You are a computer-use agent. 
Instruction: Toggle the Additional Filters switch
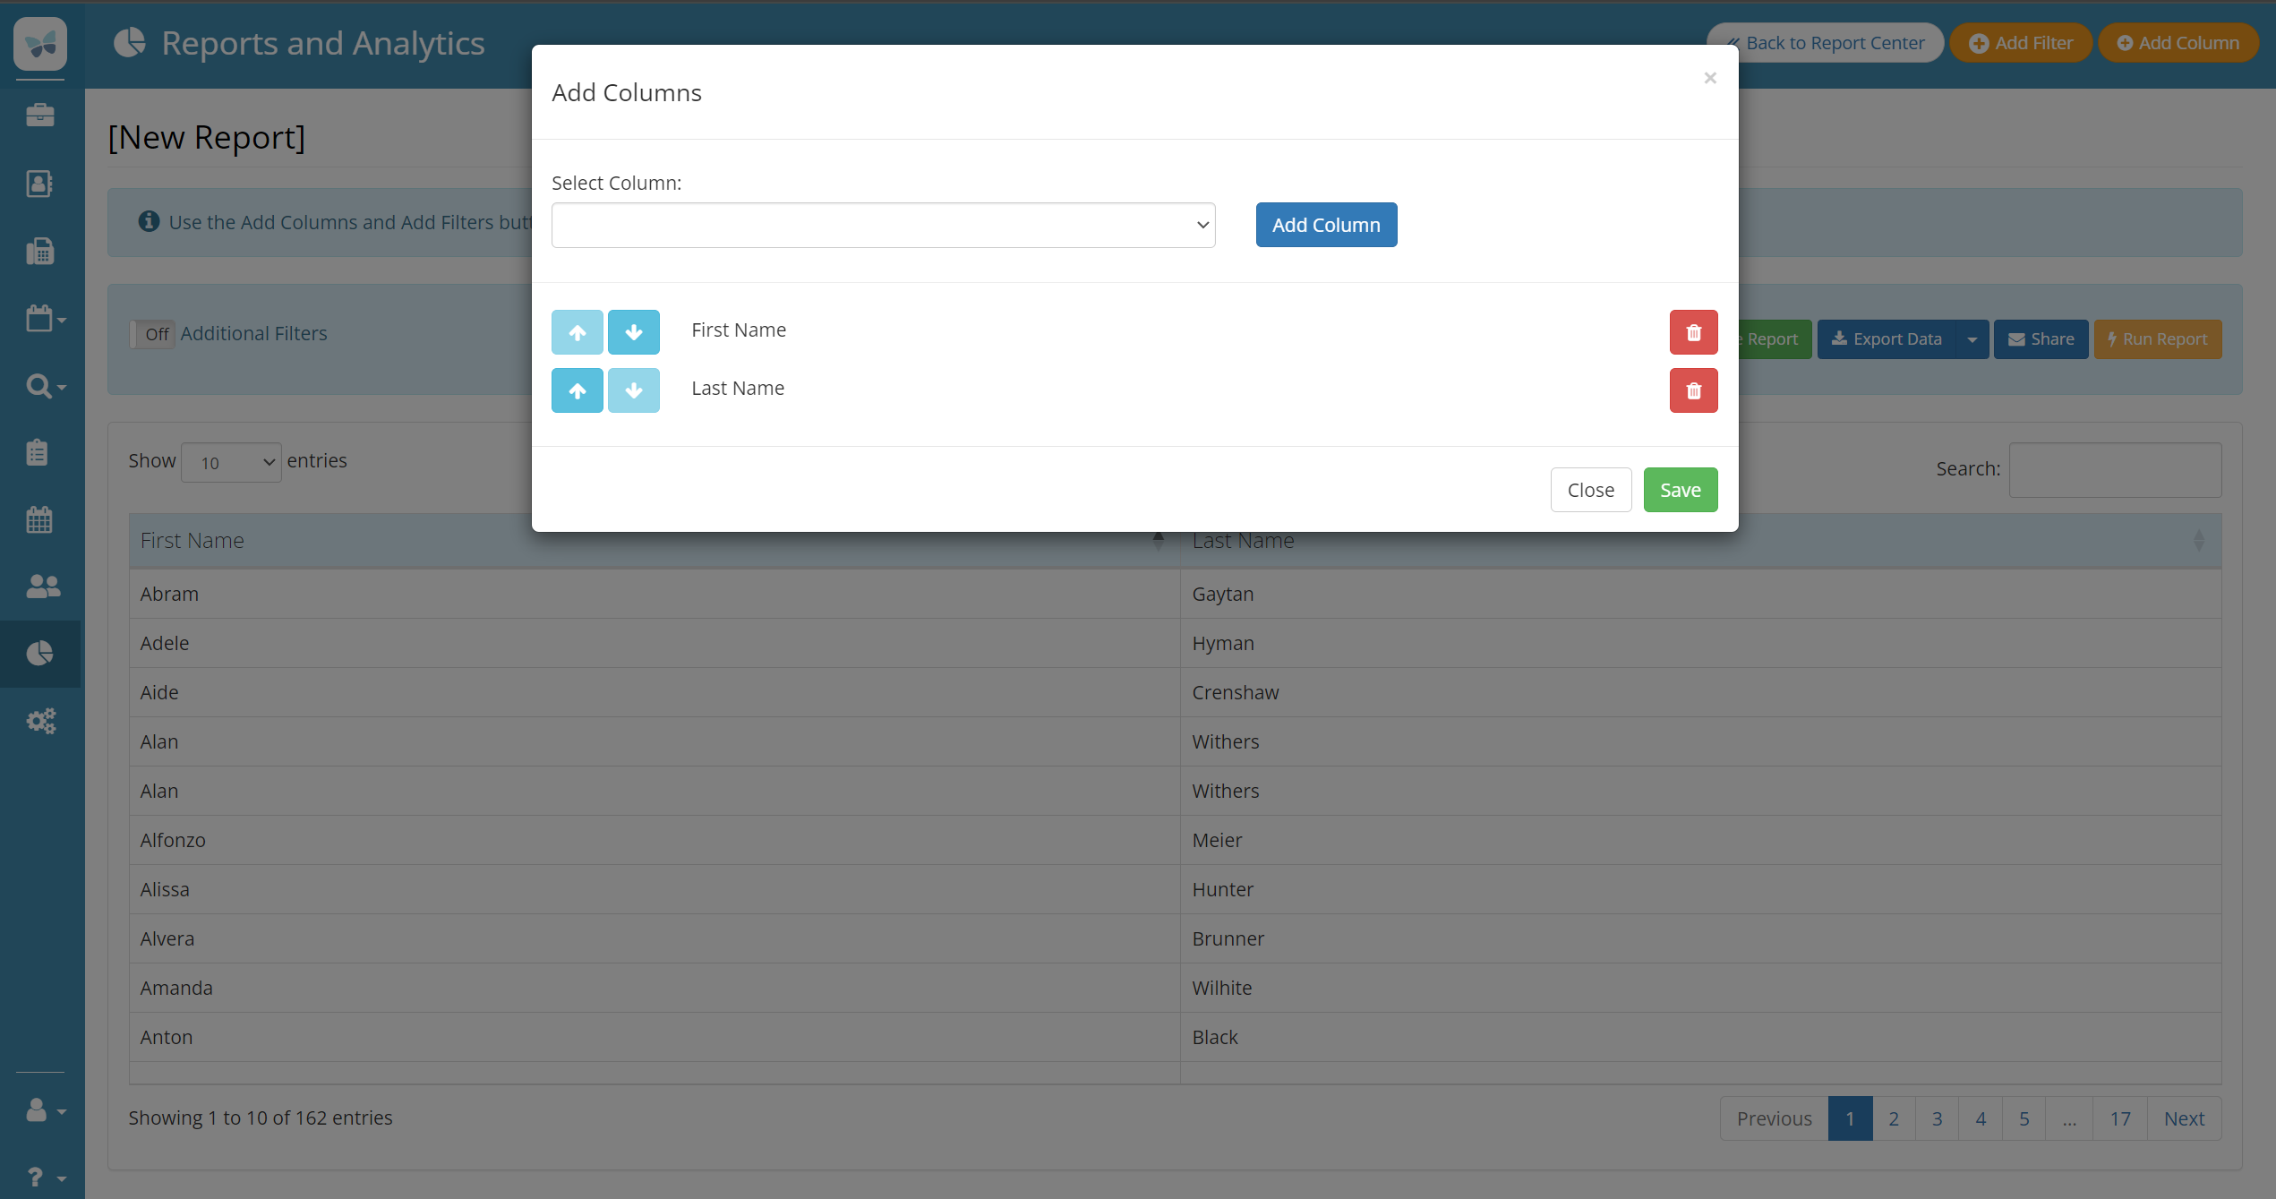153,334
